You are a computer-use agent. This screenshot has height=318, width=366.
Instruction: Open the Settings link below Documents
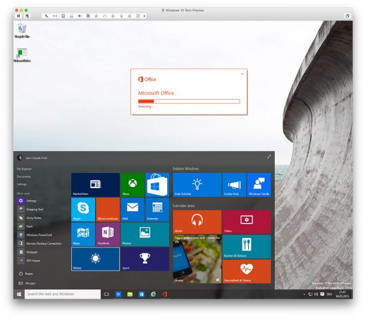[22, 184]
